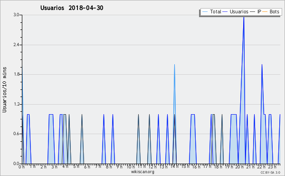Click the x-axis label '20 h'
This screenshot has height=176, width=285.
point(239,167)
